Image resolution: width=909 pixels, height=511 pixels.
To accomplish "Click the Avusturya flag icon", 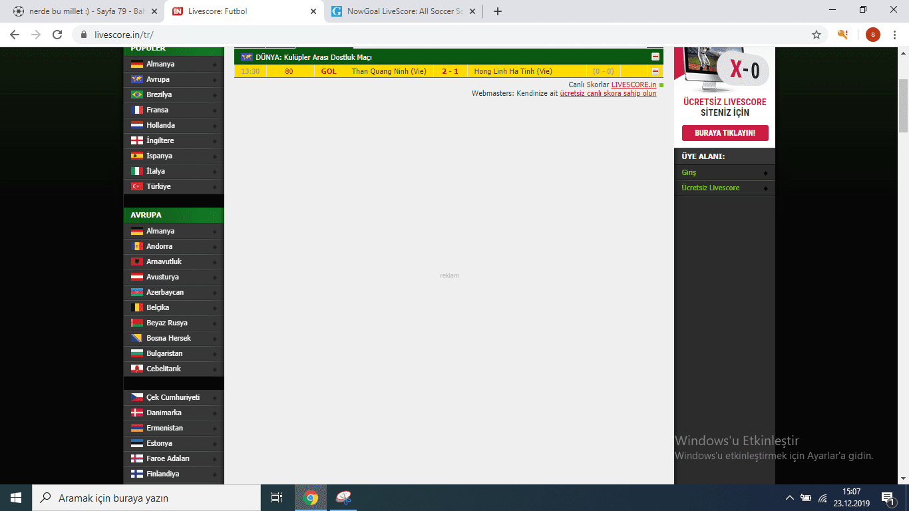I will [137, 277].
